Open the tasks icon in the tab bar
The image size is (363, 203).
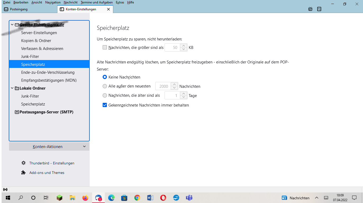tap(319, 9)
